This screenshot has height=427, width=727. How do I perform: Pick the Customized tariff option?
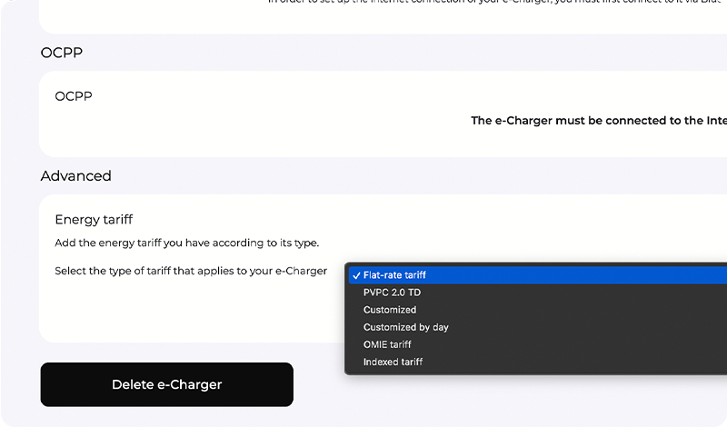pyautogui.click(x=389, y=310)
